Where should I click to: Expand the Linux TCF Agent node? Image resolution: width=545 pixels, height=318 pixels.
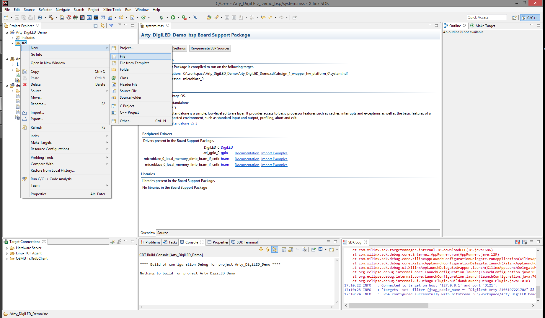coord(7,253)
